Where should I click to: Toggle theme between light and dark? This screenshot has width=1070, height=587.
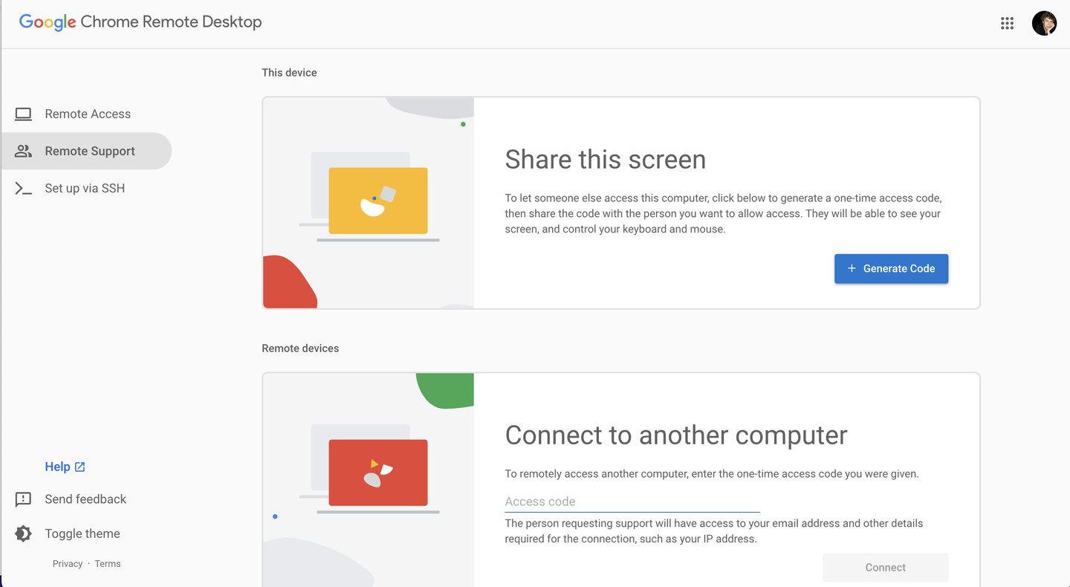coord(82,534)
